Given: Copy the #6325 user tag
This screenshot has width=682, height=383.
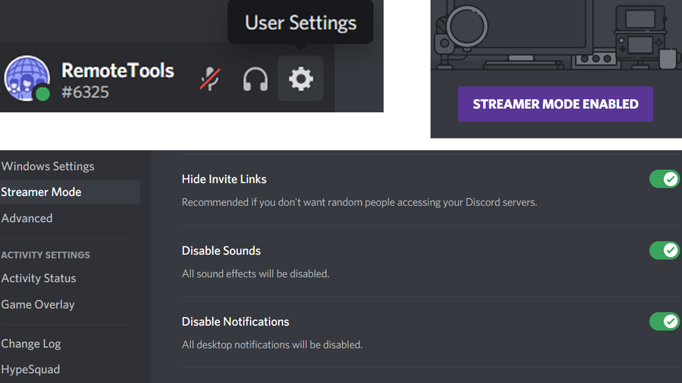Looking at the screenshot, I should pos(85,92).
